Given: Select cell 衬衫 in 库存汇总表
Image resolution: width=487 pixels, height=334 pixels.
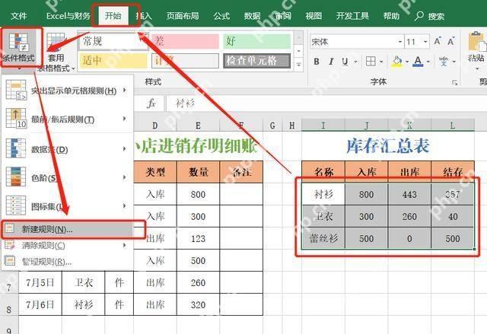Looking at the screenshot, I should tap(323, 194).
